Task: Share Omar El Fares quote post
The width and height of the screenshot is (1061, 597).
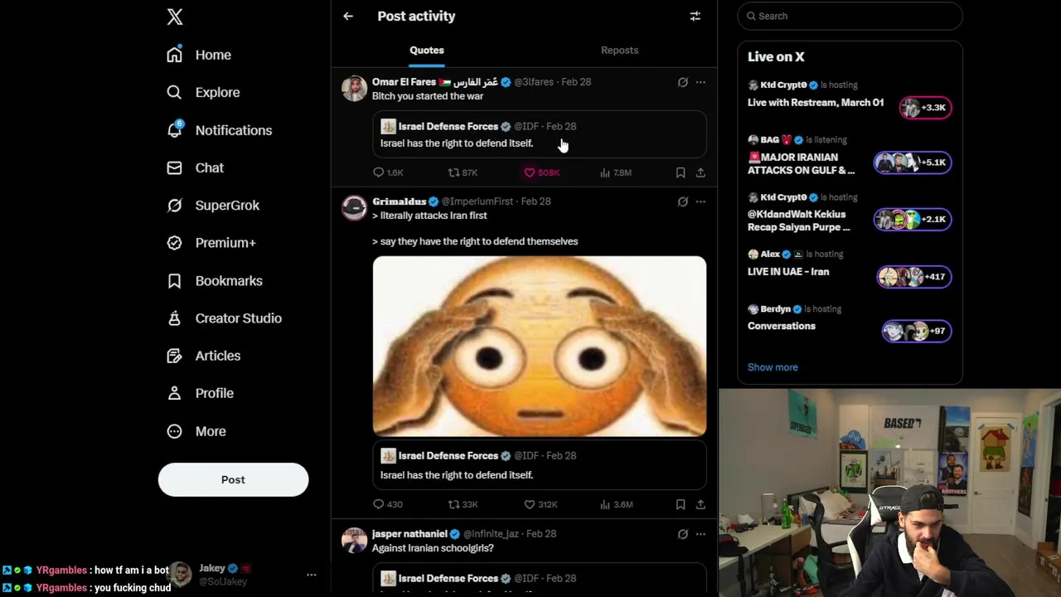Action: click(x=700, y=172)
